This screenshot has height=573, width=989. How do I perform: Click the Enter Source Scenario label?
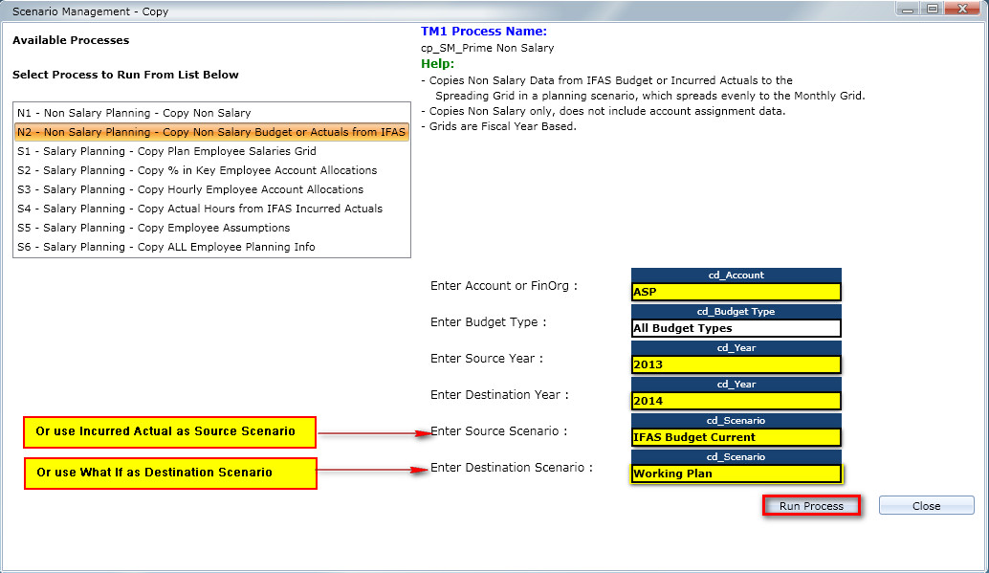(x=499, y=431)
